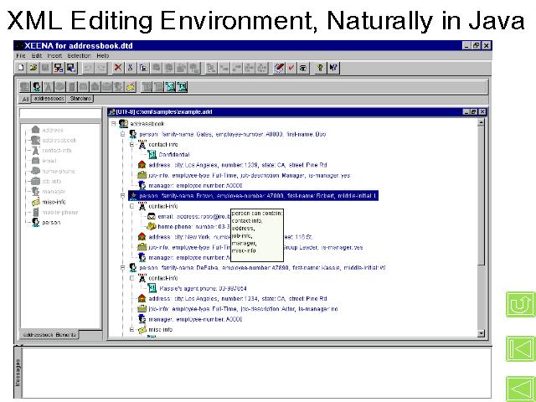
Task: Switch to the All palette tab
Action: tap(25, 99)
